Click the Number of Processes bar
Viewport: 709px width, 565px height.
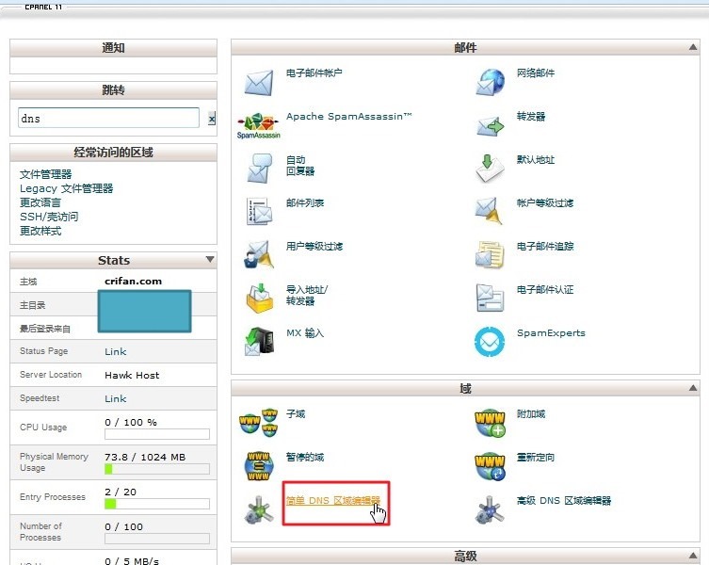[157, 539]
